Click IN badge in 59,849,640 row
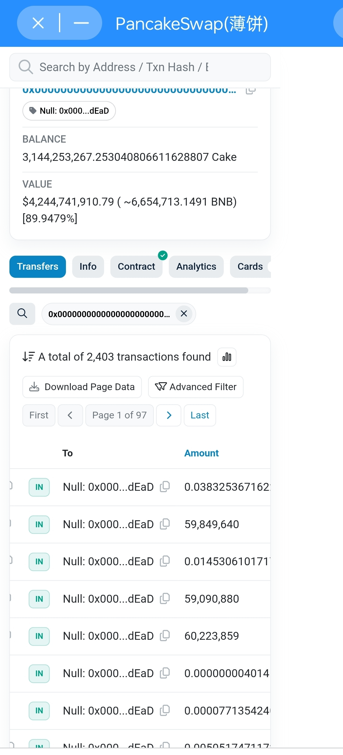 click(39, 525)
